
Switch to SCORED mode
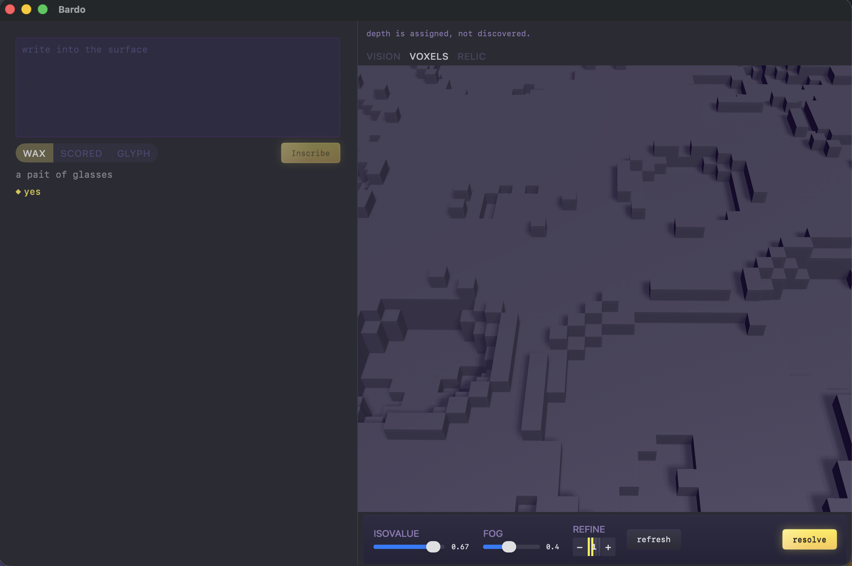click(81, 153)
